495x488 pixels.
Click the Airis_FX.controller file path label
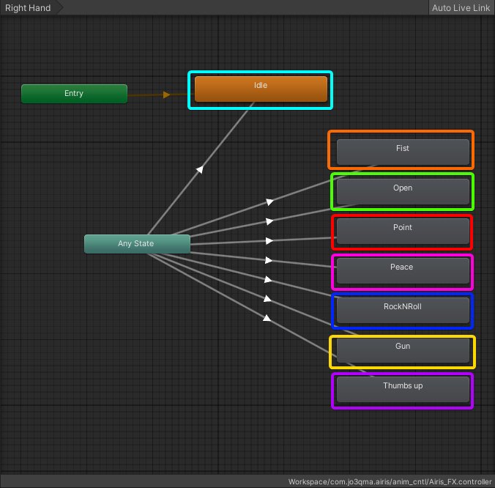(389, 481)
